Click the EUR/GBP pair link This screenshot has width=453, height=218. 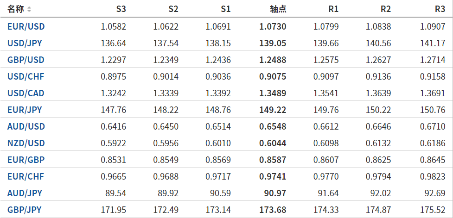(26, 160)
